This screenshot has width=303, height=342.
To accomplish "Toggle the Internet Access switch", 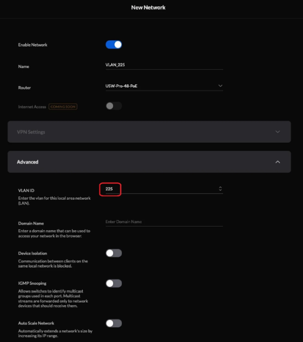I will (x=114, y=106).
